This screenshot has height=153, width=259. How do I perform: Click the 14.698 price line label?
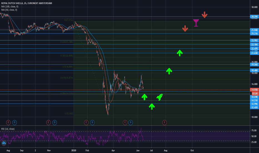(x=254, y=97)
